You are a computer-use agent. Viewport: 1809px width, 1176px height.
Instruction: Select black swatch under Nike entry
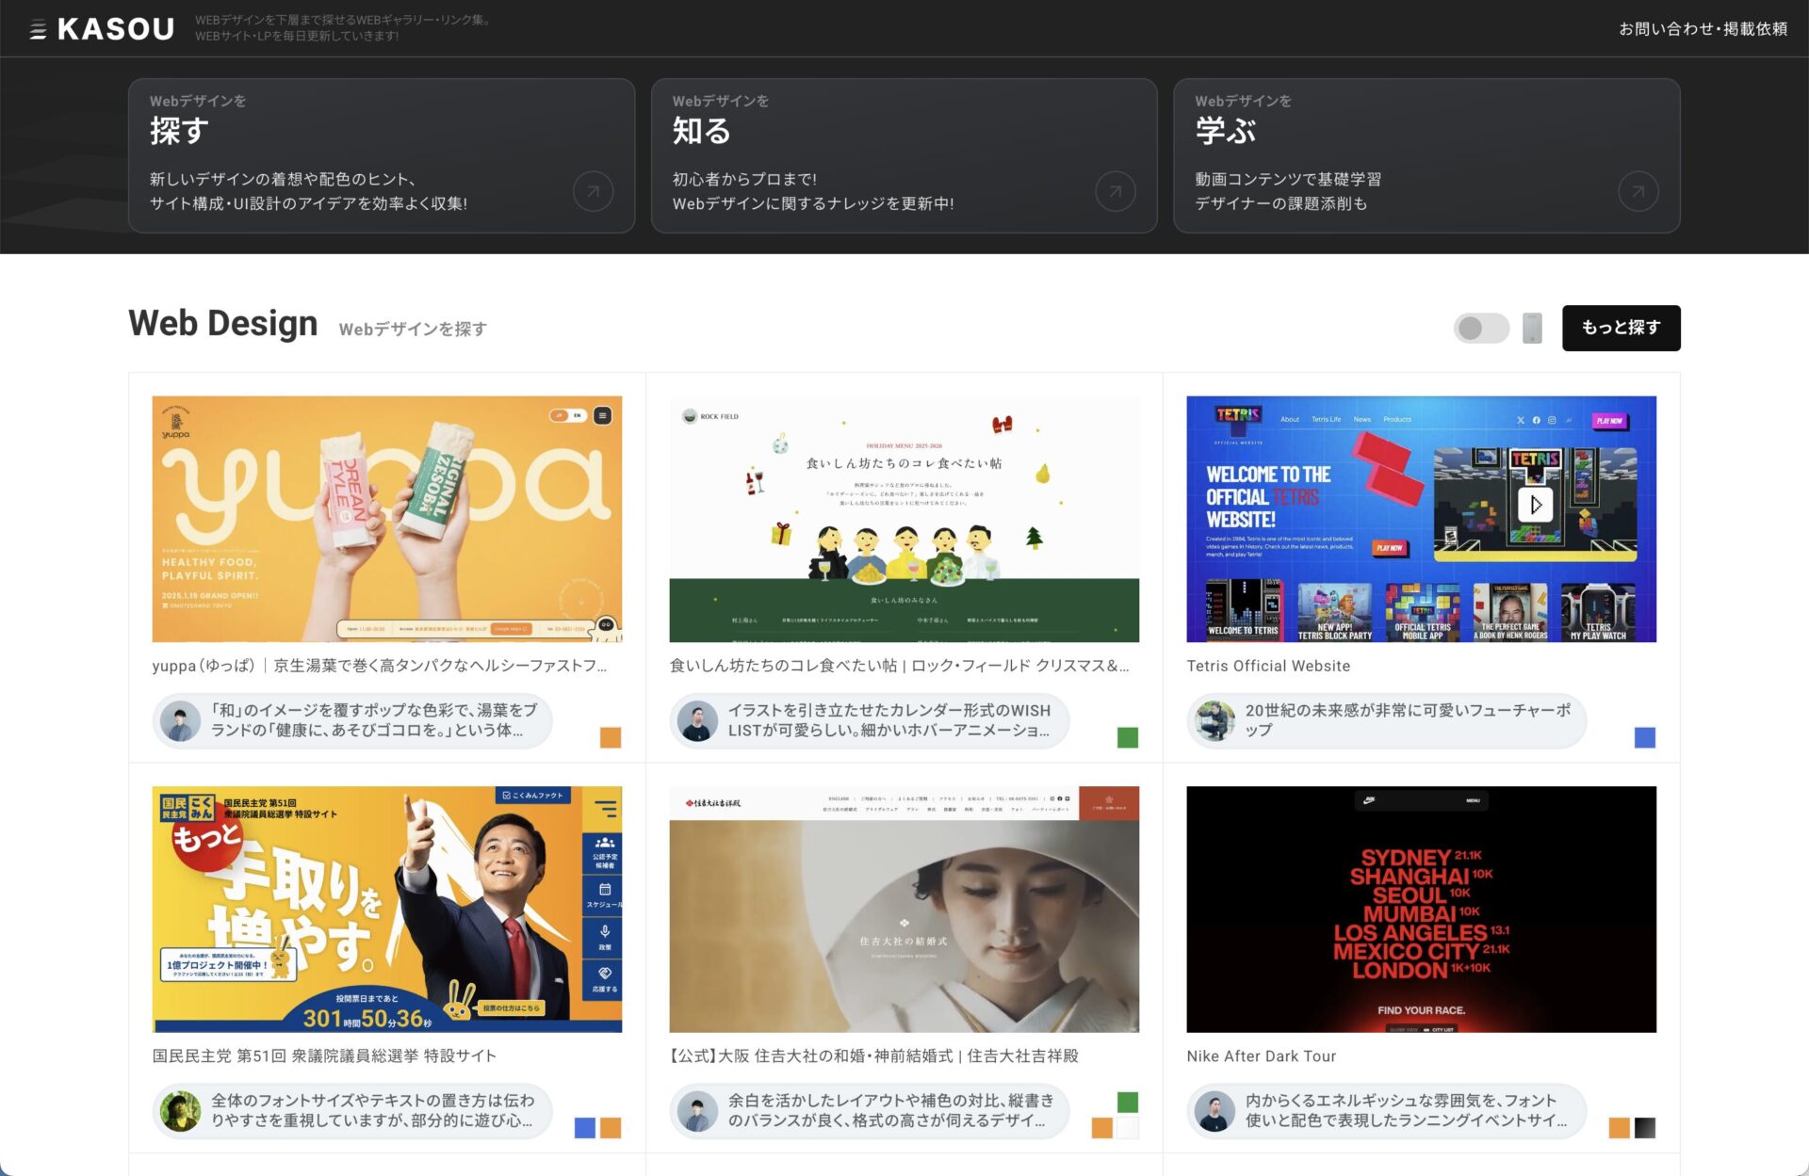tap(1644, 1127)
